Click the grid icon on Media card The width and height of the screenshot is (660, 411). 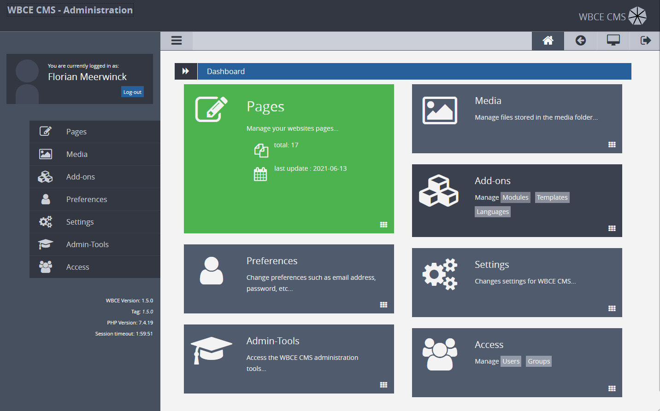click(x=612, y=145)
